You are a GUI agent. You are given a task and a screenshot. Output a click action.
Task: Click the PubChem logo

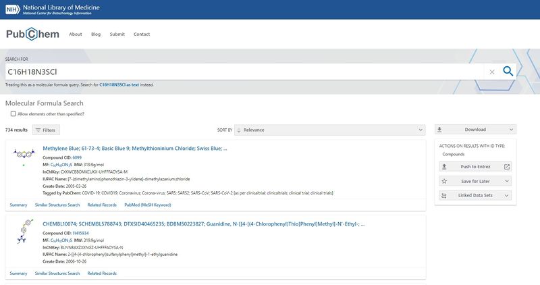32,34
